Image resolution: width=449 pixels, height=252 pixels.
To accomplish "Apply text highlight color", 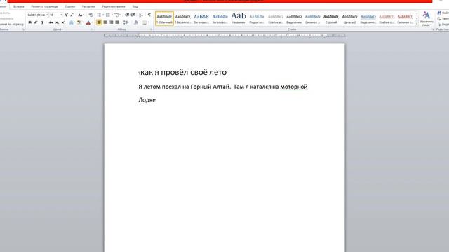I will tap(79, 22).
